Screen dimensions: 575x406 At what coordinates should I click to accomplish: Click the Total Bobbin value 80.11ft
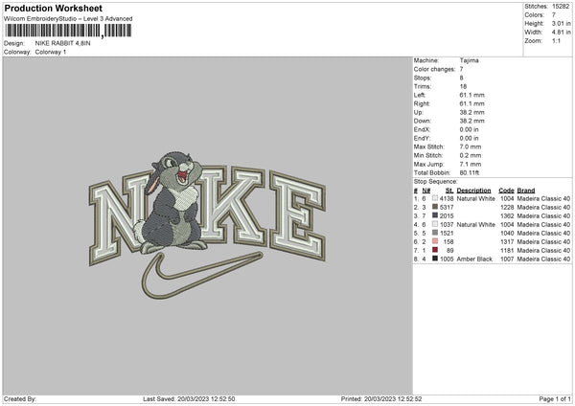tap(470, 173)
